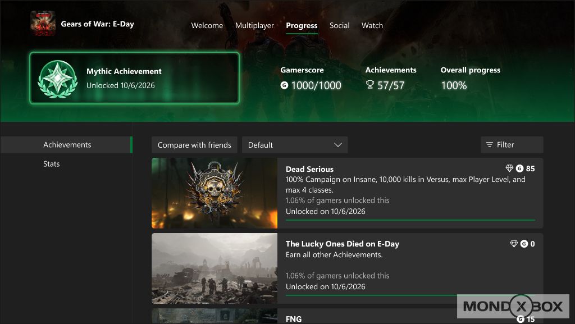The width and height of the screenshot is (575, 324).
Task: Click 'Unlocked on 10/6/2026' under Dead Serious
Action: [x=326, y=212]
